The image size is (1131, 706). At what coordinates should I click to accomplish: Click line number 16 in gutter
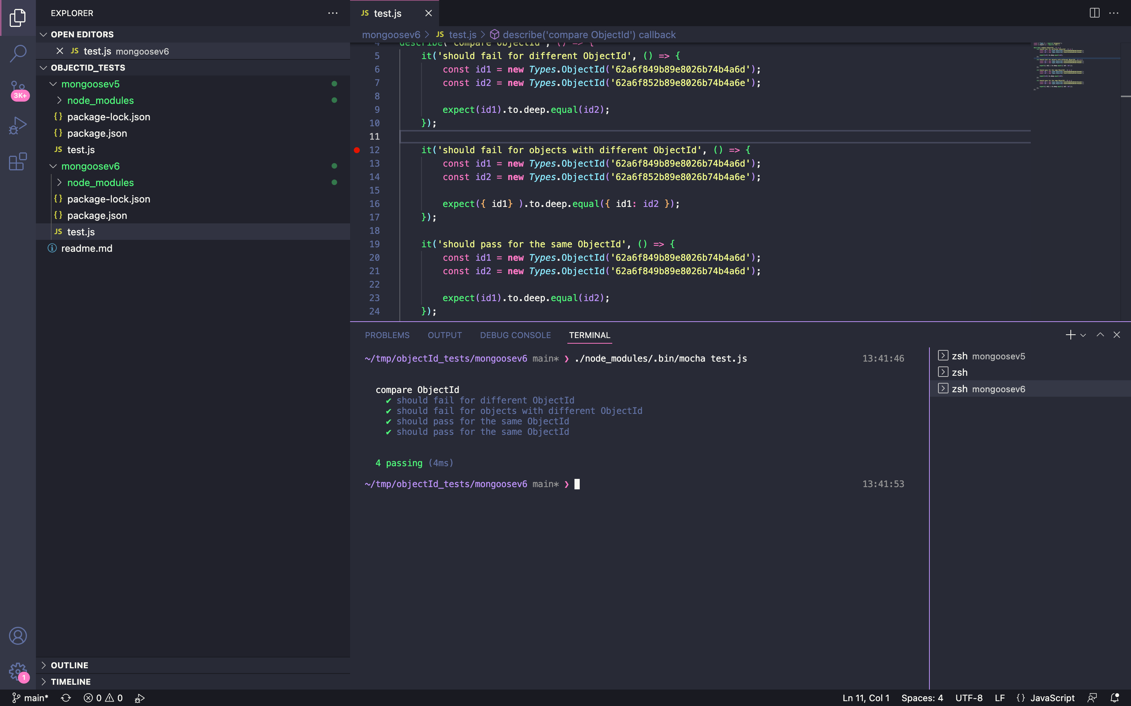click(x=374, y=204)
